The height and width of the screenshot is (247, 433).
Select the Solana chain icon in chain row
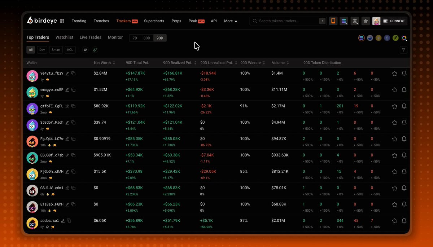click(x=361, y=38)
